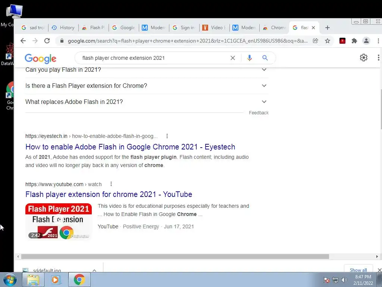382x287 pixels.
Task: Open 'How to enable Adobe Flash' Eyestech link
Action: pos(130,146)
